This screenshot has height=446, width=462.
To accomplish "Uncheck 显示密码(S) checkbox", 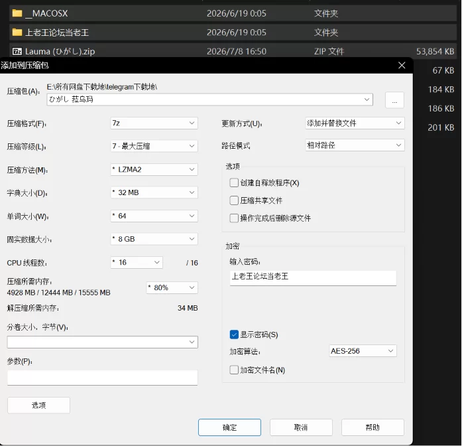I will coord(234,334).
